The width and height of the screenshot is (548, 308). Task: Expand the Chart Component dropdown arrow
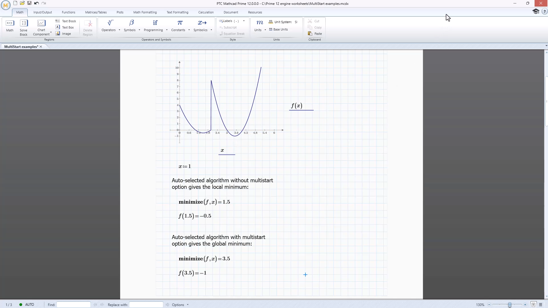(51, 32)
